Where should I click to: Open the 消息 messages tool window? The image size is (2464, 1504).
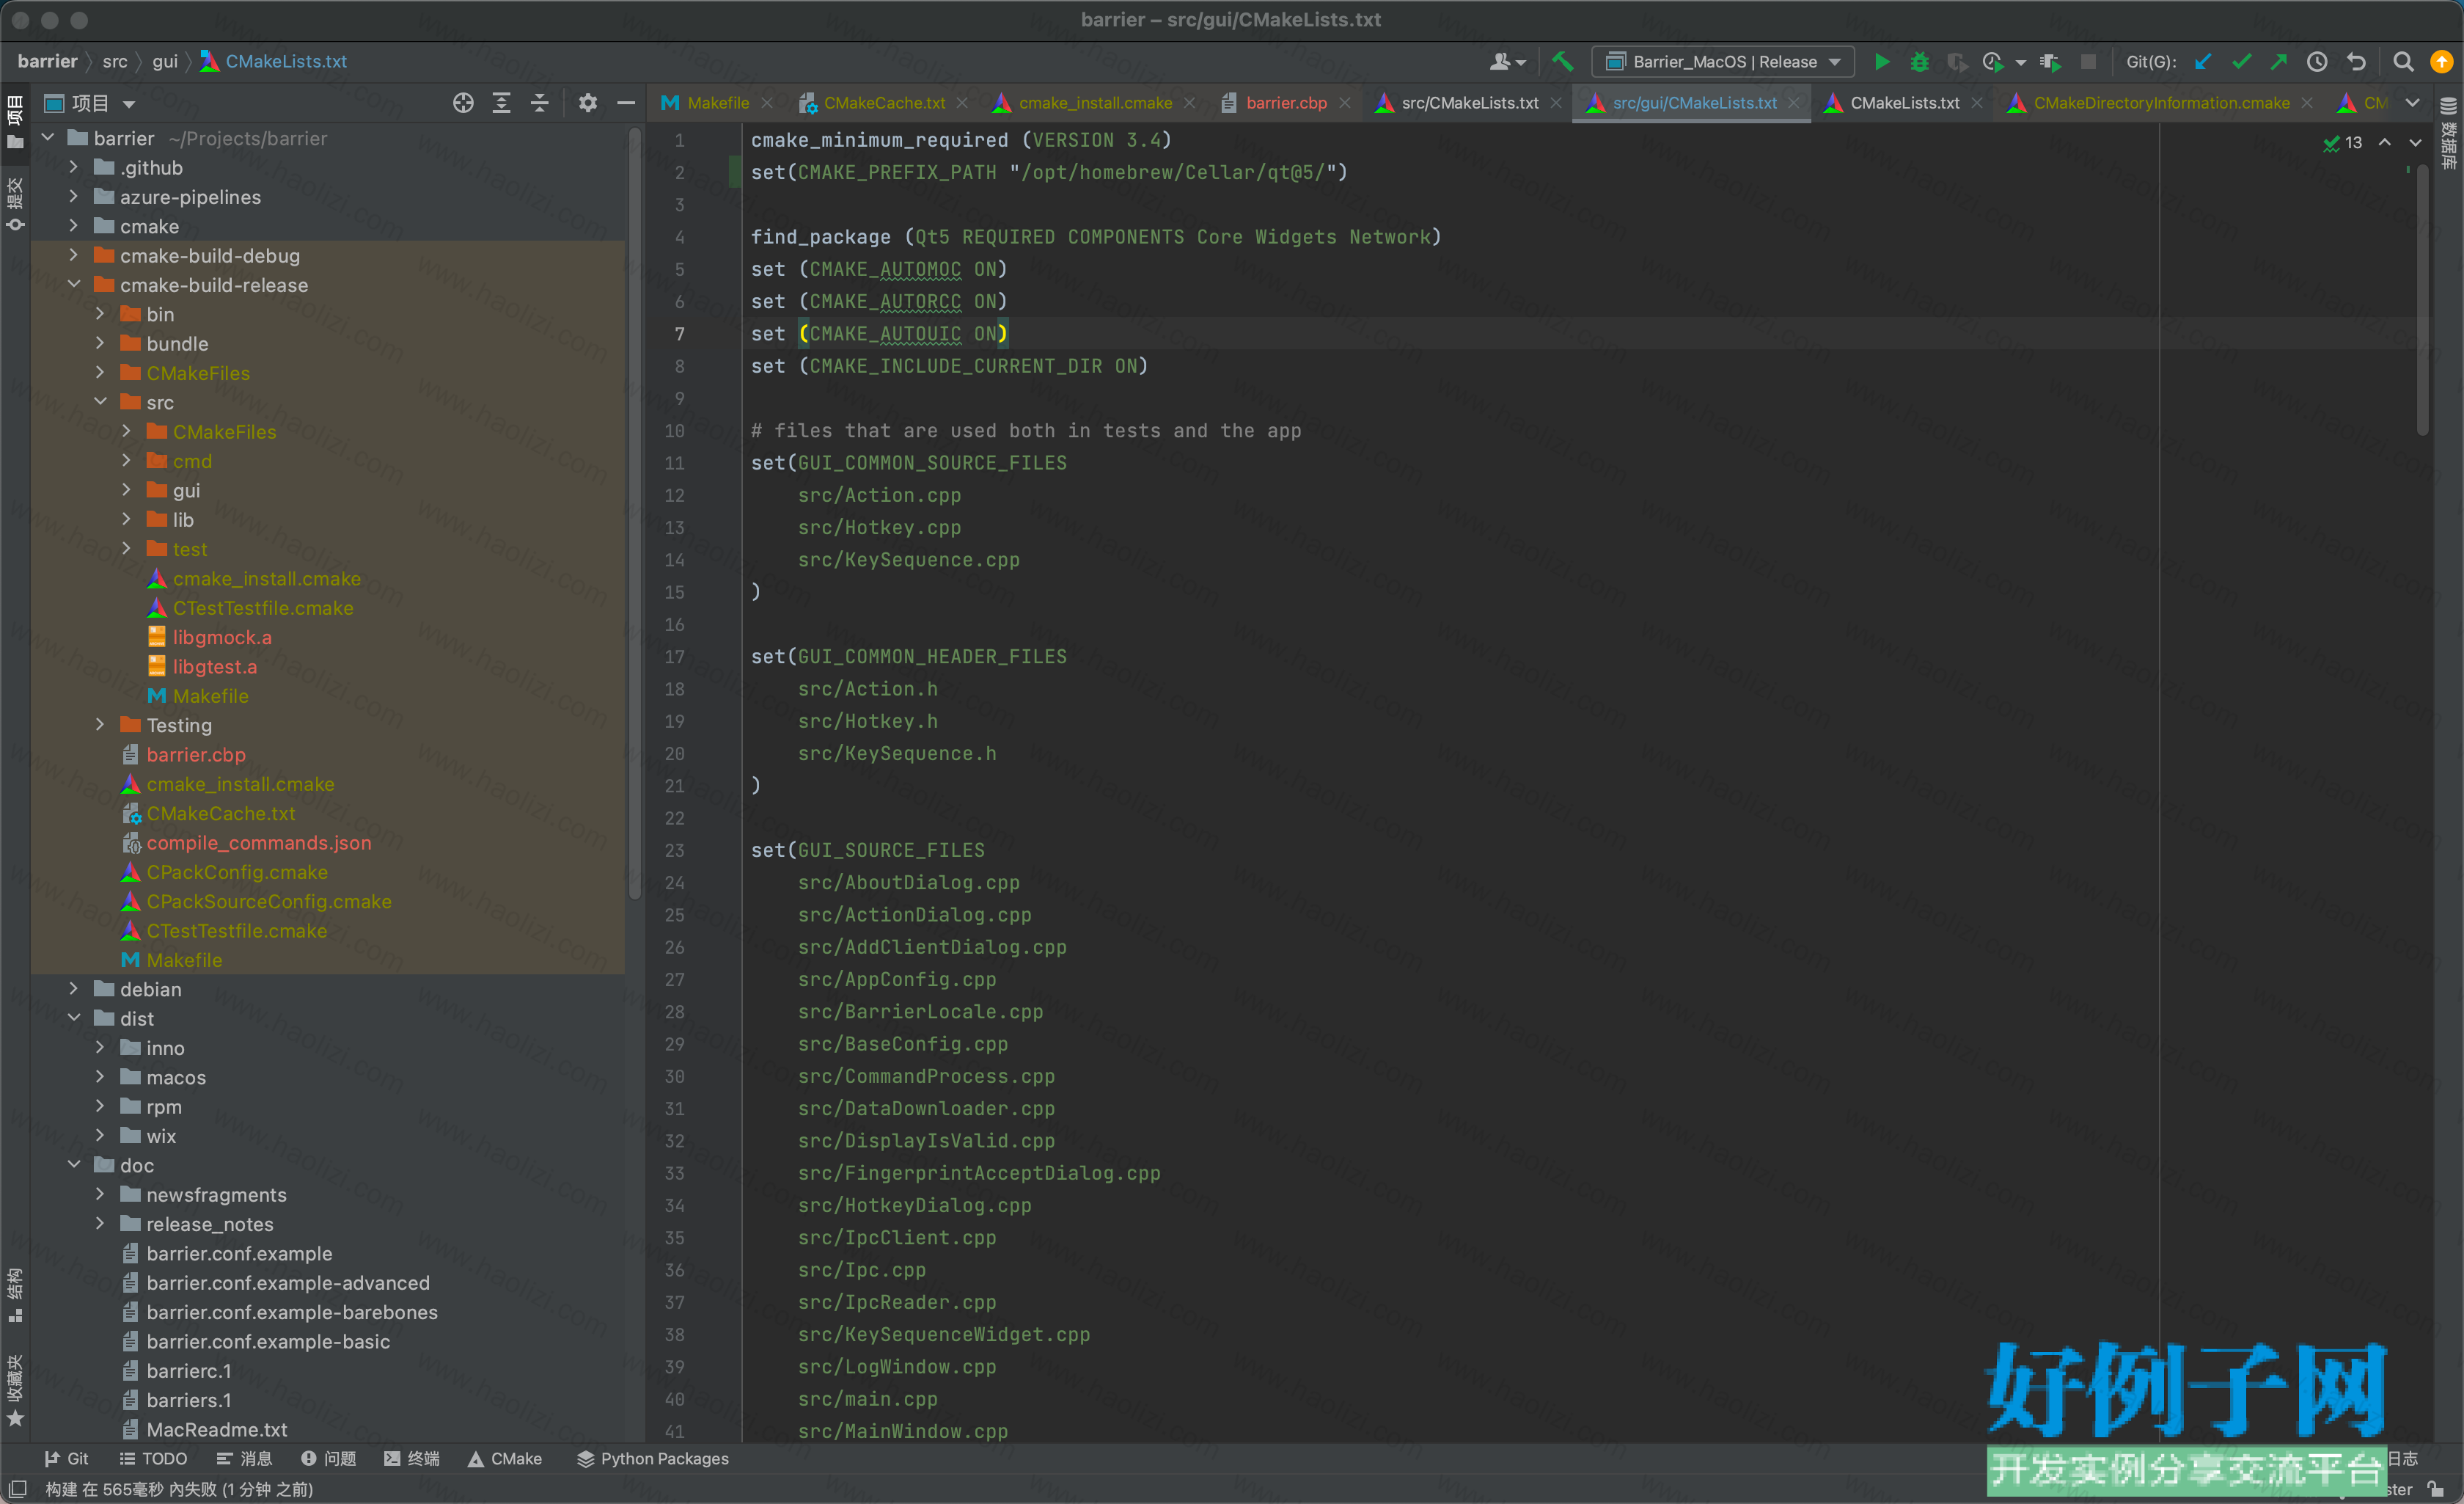(x=244, y=1458)
